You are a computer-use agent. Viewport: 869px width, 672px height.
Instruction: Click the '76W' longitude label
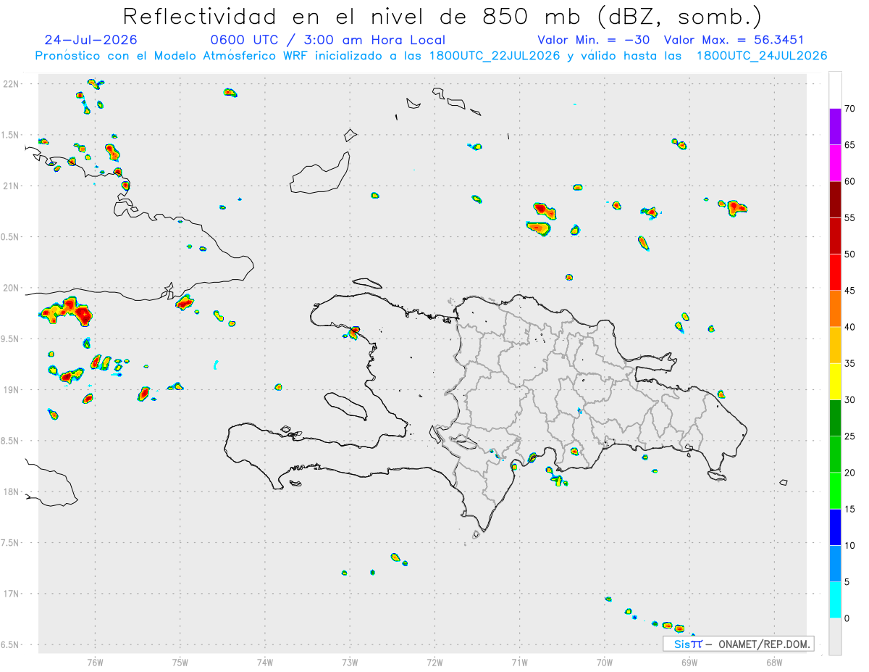(95, 663)
